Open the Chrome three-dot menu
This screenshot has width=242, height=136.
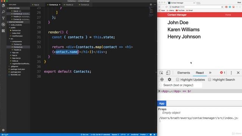point(240,7)
